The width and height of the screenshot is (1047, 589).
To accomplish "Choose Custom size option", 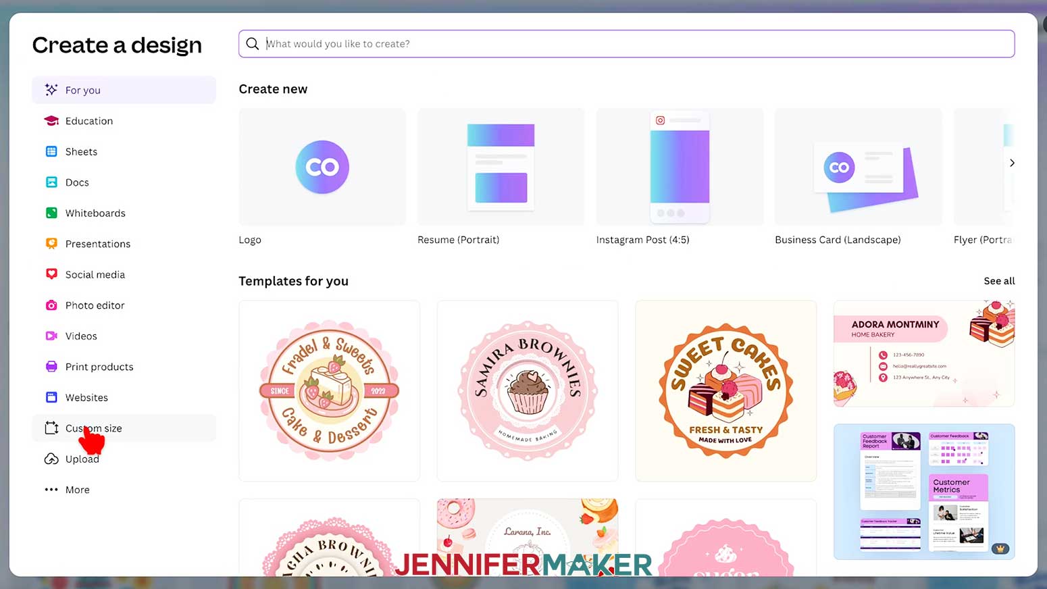I will click(x=124, y=428).
